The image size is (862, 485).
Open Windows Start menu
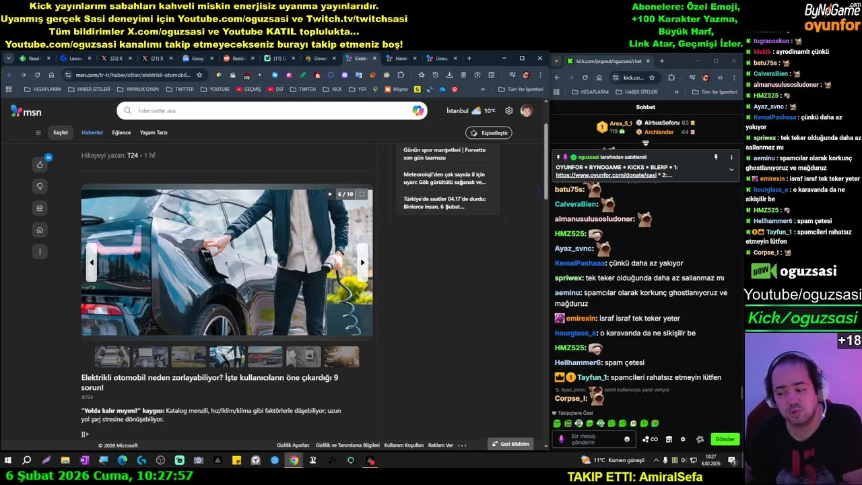click(8, 461)
